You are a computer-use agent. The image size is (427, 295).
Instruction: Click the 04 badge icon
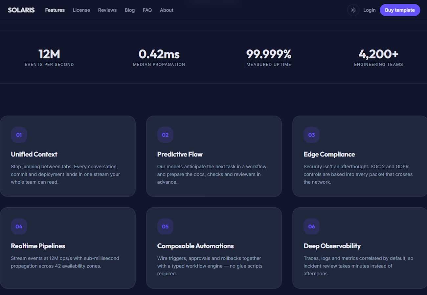point(19,226)
